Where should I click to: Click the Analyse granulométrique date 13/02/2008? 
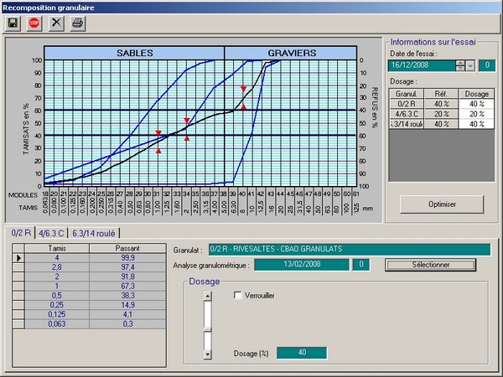pos(300,264)
